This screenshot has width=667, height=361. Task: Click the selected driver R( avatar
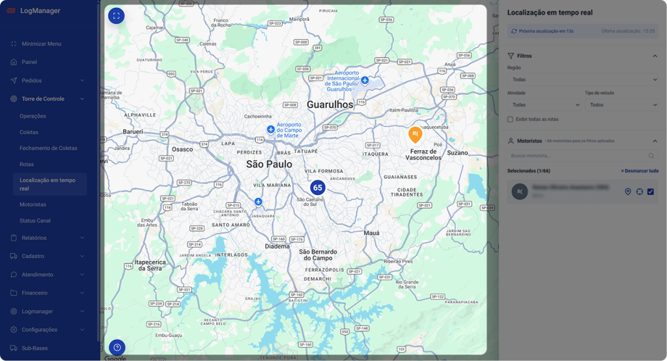(x=519, y=191)
